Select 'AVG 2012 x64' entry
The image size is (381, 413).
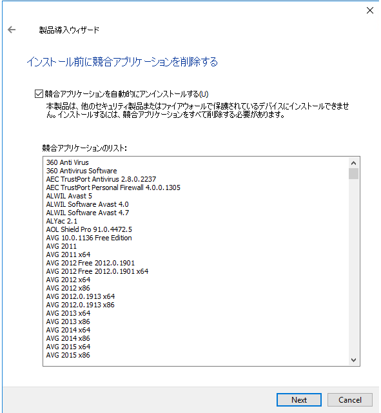pyautogui.click(x=68, y=280)
